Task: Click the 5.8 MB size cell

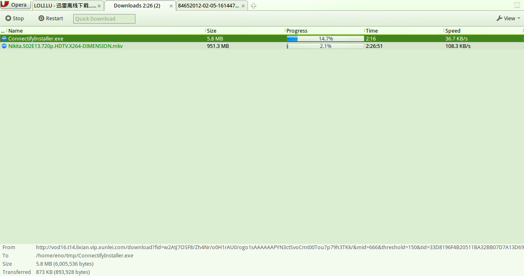Action: 215,38
